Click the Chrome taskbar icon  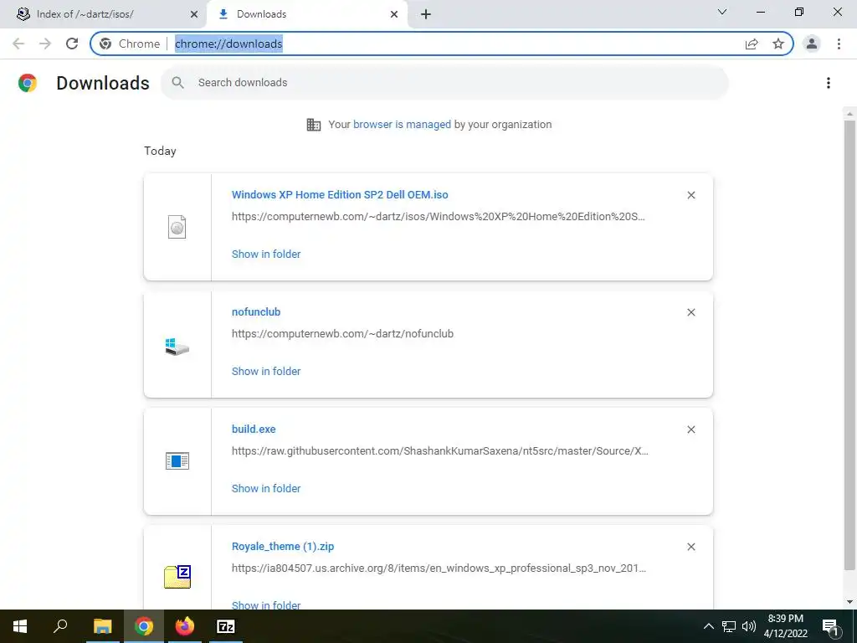click(x=144, y=626)
